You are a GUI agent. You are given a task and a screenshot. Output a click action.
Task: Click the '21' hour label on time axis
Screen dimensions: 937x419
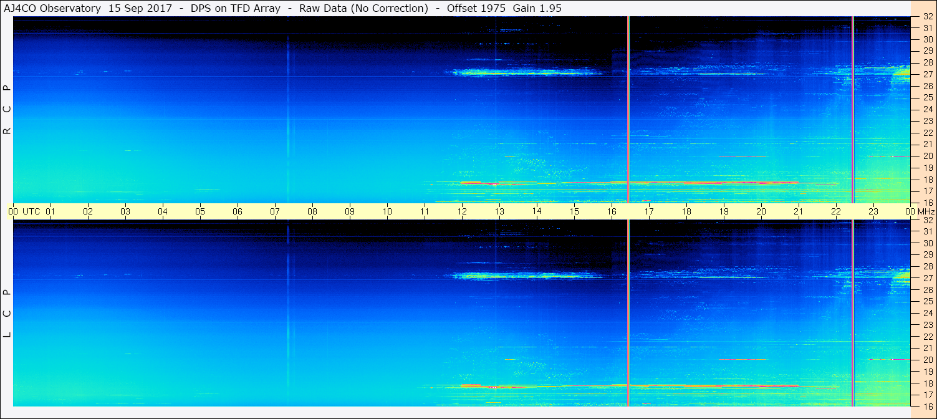pyautogui.click(x=799, y=211)
